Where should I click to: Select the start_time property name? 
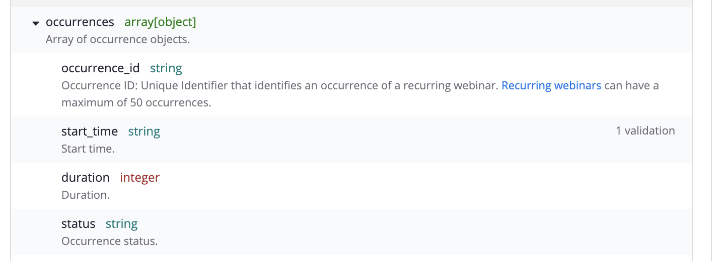pos(90,132)
